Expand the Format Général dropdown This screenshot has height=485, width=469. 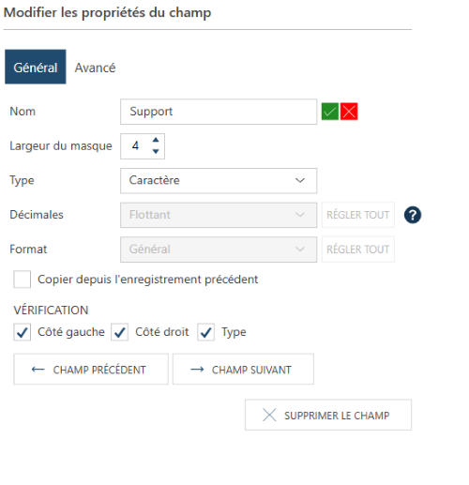pyautogui.click(x=219, y=250)
